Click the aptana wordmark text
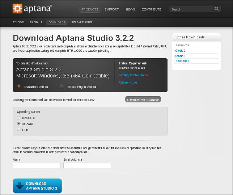 [38, 8]
